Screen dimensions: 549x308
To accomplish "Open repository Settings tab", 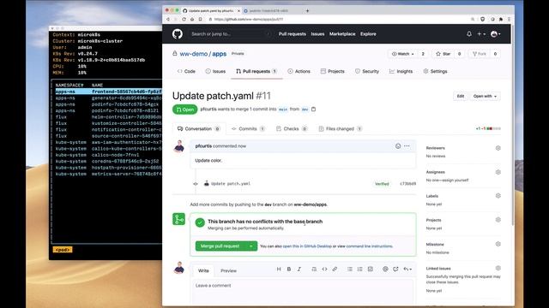I will point(435,71).
